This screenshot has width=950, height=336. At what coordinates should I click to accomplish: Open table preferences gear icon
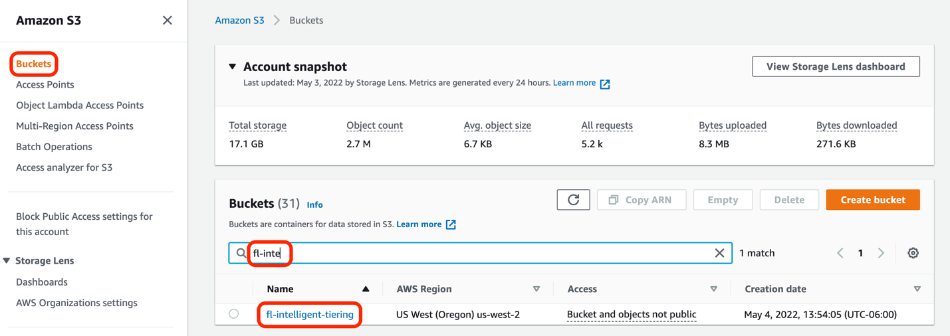pos(913,253)
